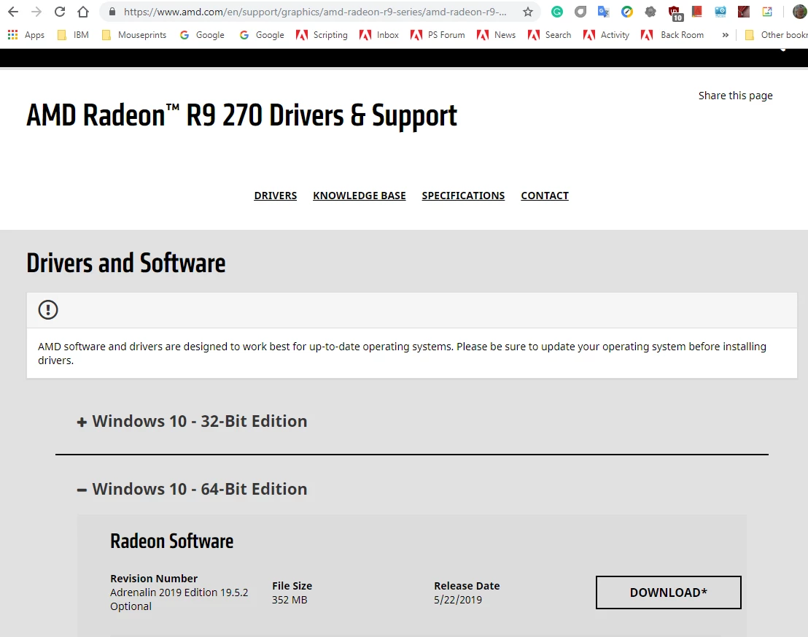Go back with the browser back arrow

13,12
